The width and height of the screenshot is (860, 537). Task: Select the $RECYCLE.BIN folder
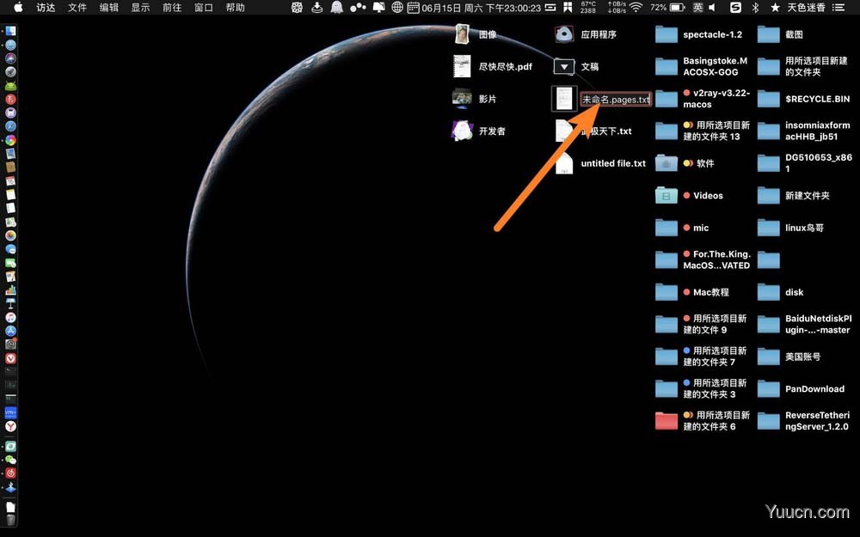click(768, 99)
